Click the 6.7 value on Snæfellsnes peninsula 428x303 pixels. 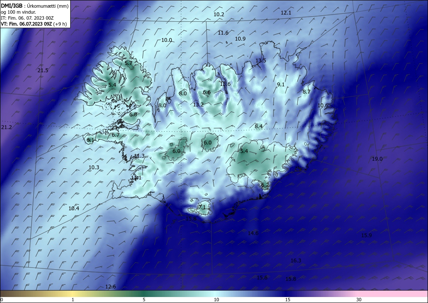coord(116,135)
